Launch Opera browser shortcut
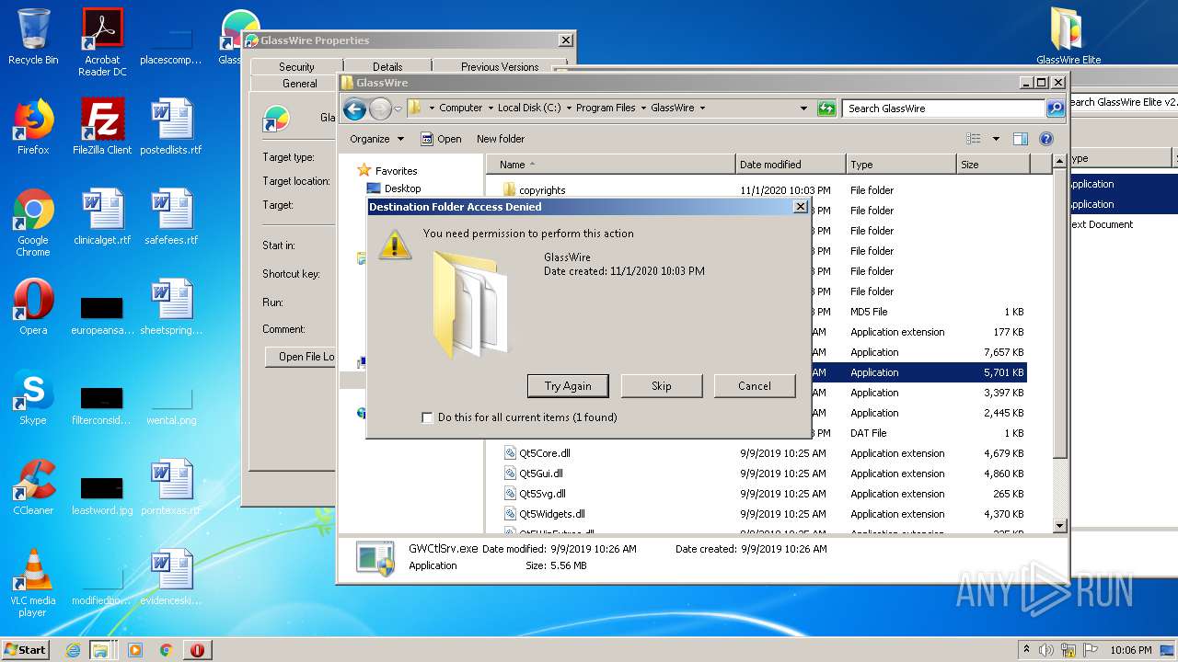 pos(33,307)
